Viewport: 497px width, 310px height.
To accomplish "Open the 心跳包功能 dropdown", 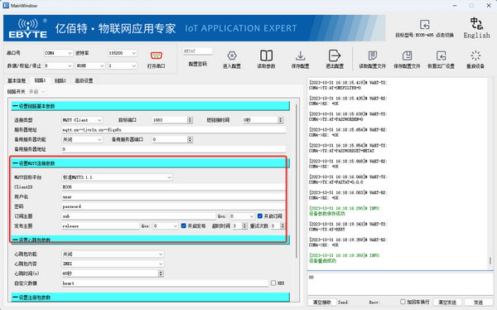I will 113,254.
